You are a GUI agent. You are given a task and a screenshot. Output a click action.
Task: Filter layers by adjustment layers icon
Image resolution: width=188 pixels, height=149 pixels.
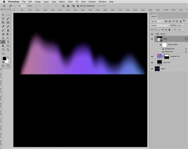click(x=170, y=21)
